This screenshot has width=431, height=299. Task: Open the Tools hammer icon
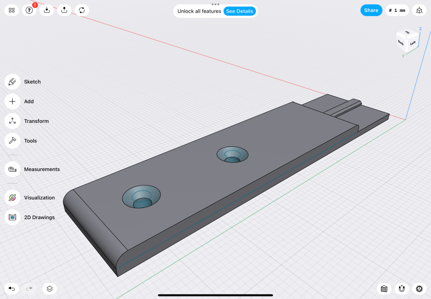coord(13,141)
